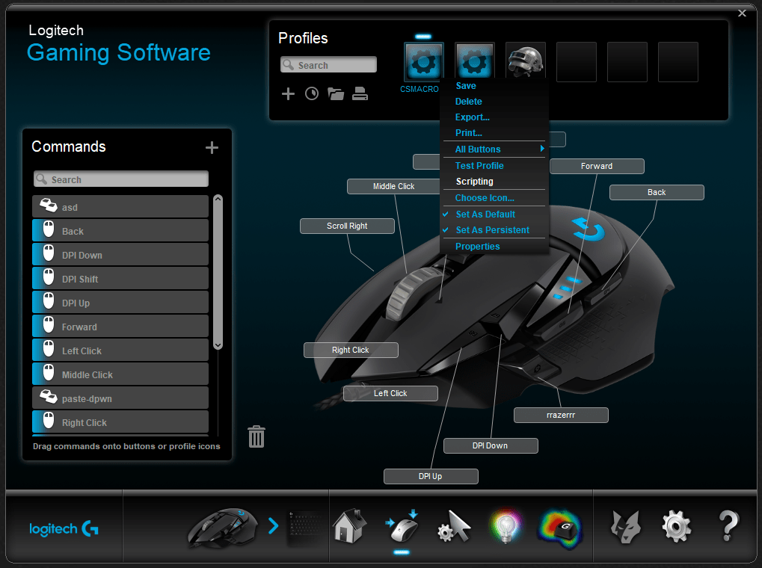The image size is (762, 568).
Task: Create a new profile with plus icon
Action: [x=288, y=93]
